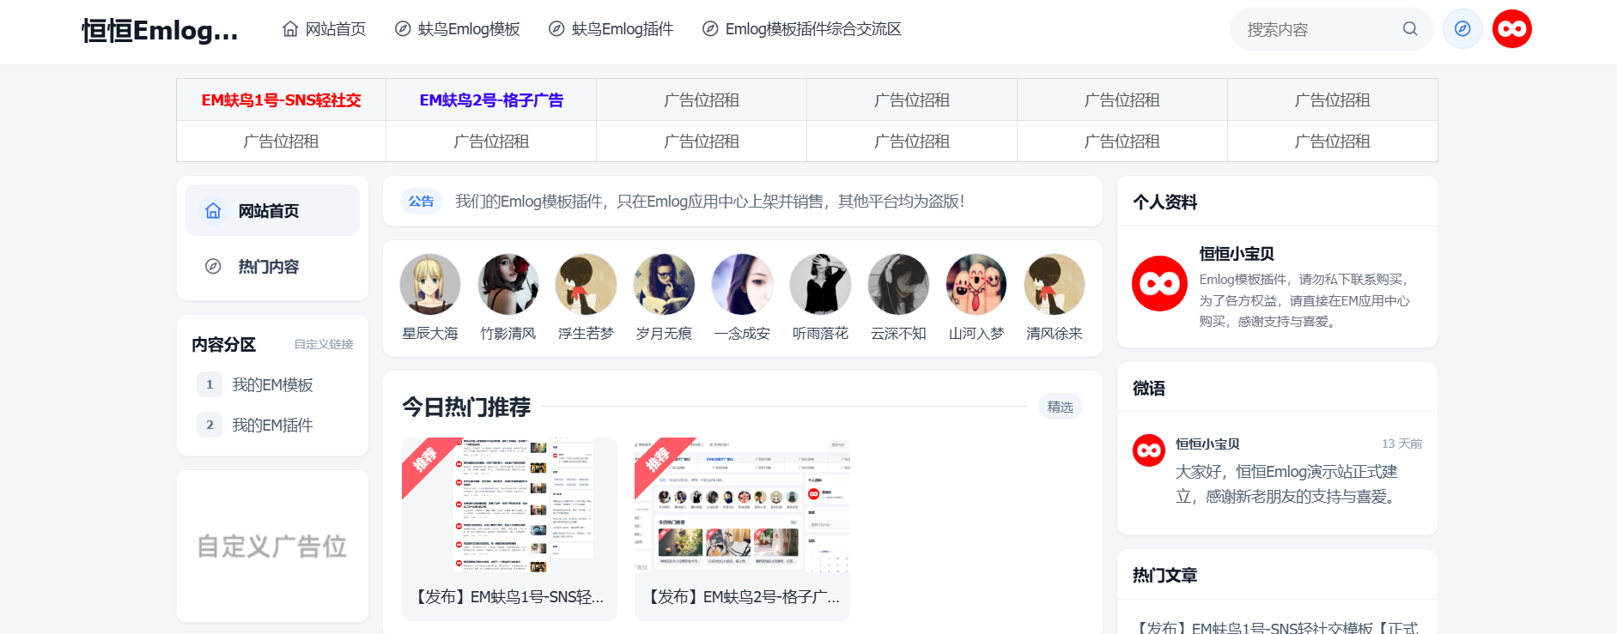Open 听雨落花 user avatar

[821, 284]
